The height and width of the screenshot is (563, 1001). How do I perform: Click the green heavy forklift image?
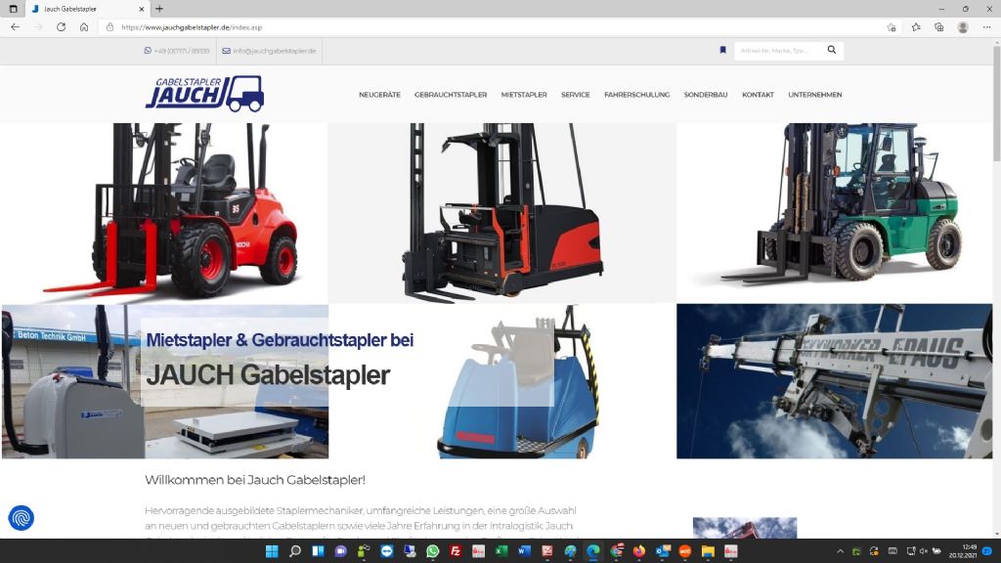pyautogui.click(x=835, y=212)
